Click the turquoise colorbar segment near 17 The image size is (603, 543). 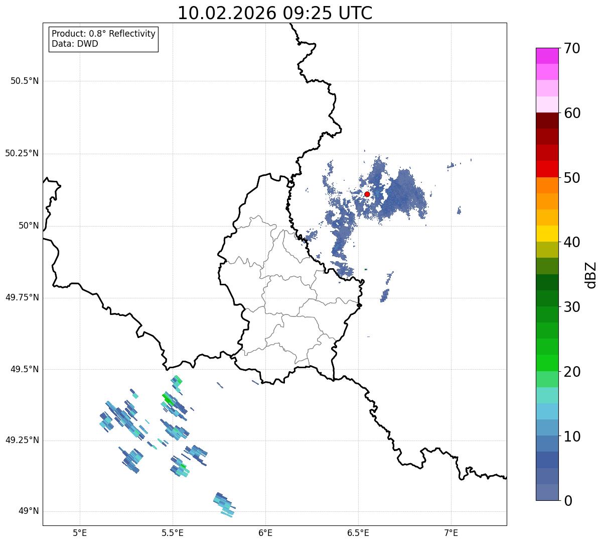tap(547, 395)
